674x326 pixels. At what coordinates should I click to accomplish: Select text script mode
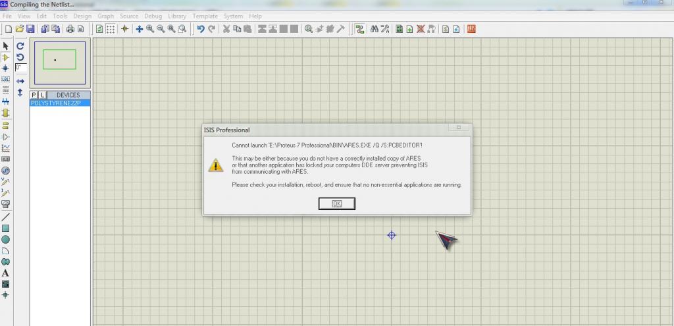click(x=5, y=90)
